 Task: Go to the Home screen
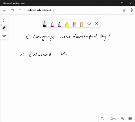pyautogui.click(x=4, y=10)
